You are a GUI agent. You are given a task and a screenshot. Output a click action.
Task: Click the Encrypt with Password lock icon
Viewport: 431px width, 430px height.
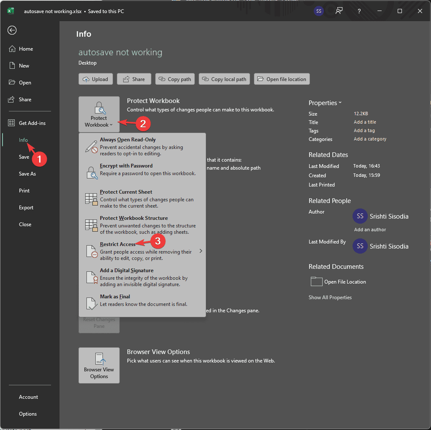point(92,173)
